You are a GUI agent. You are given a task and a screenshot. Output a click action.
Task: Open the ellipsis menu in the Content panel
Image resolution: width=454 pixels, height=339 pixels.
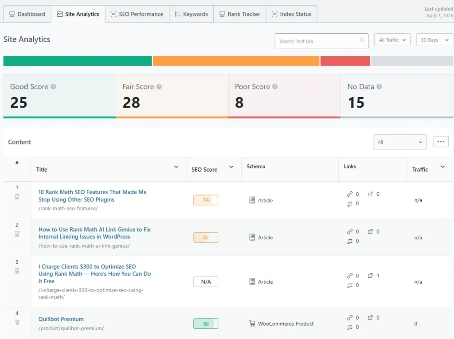440,141
